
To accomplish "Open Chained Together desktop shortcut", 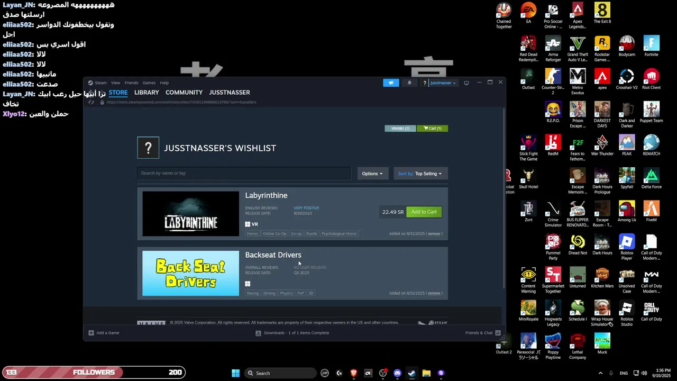I will coord(504,16).
